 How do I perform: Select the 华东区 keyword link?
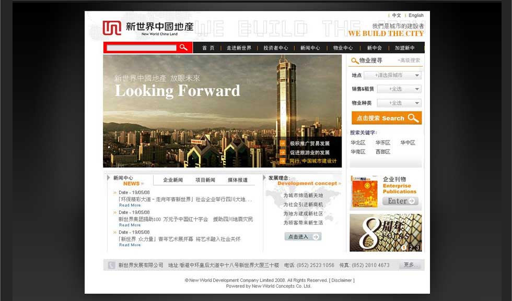[x=383, y=142]
